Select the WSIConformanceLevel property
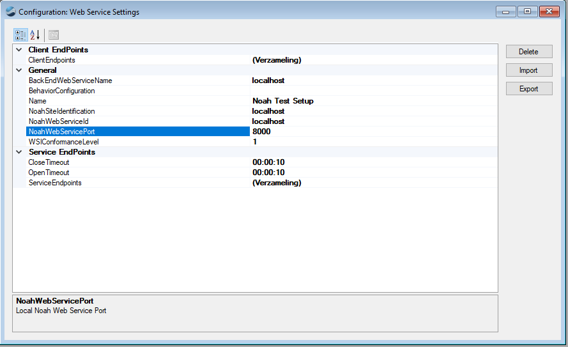The image size is (568, 347). click(63, 142)
